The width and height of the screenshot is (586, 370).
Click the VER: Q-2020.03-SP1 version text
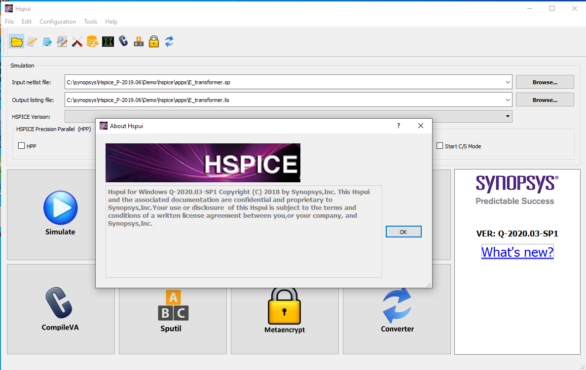(x=517, y=234)
